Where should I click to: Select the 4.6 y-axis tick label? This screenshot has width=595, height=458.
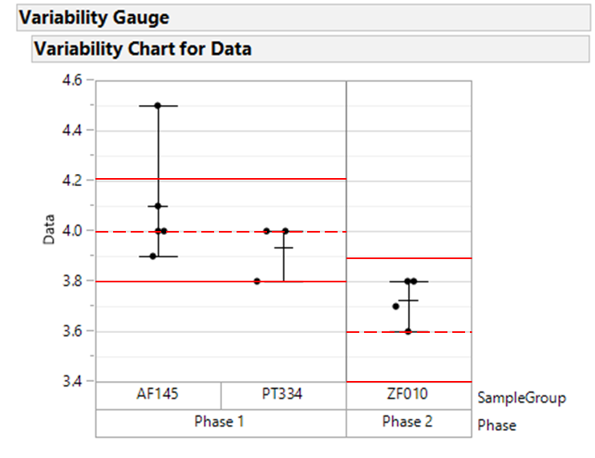(71, 80)
